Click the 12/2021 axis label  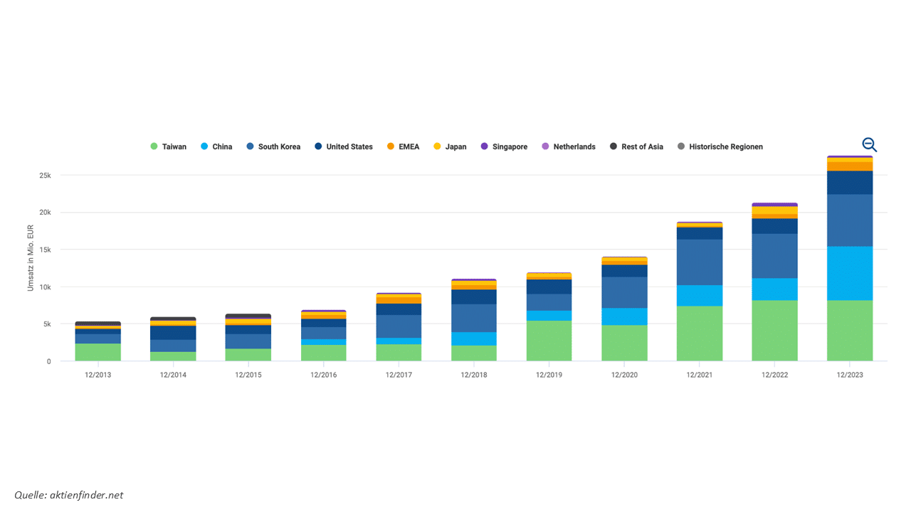click(700, 375)
